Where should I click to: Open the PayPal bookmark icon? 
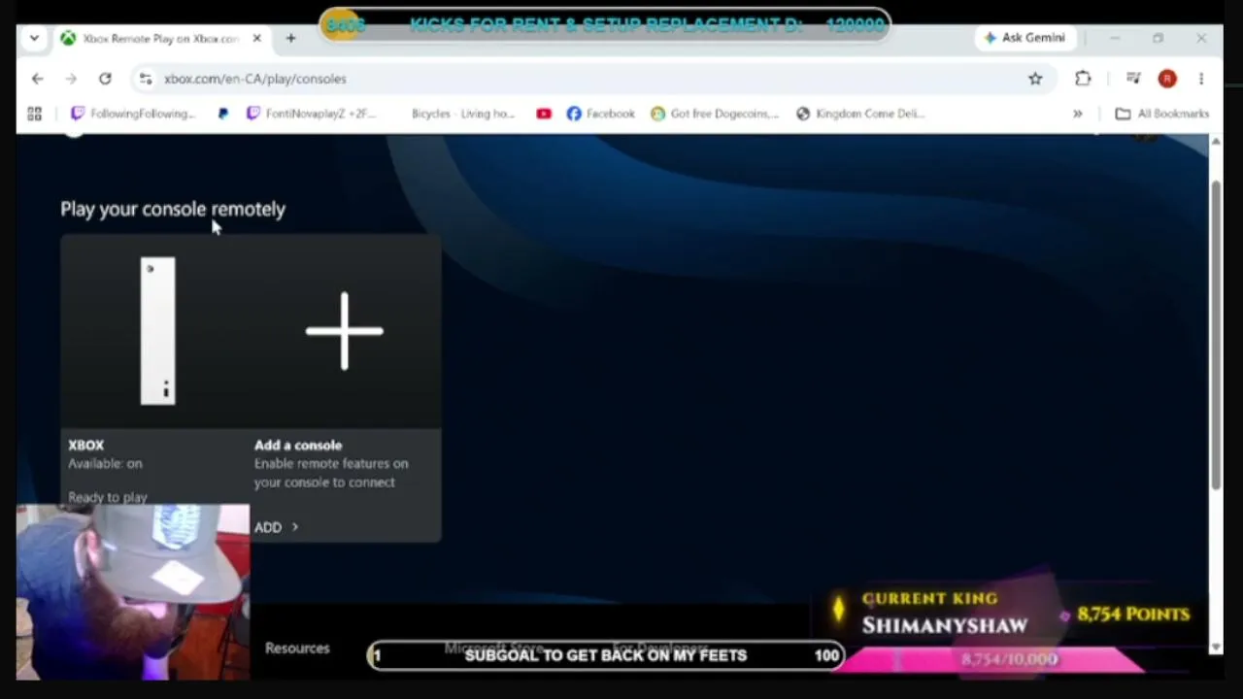222,114
